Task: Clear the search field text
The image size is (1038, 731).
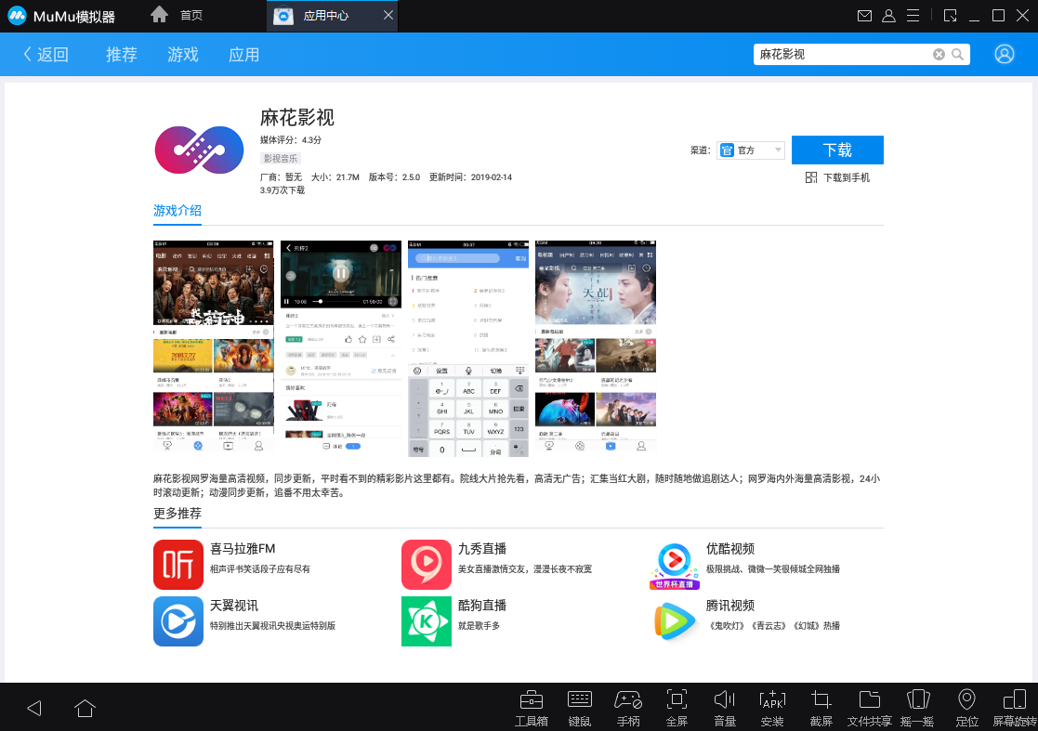Action: click(x=939, y=55)
